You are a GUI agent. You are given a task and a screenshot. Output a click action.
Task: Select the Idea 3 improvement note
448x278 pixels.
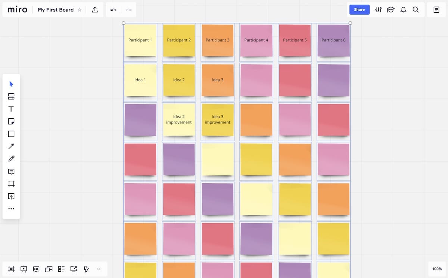click(218, 119)
